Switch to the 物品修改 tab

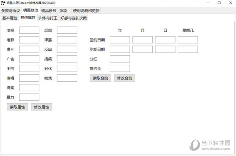[x=49, y=11]
